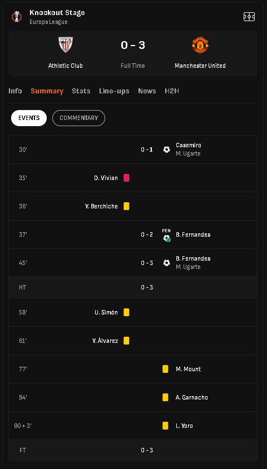Select the EVENTS toggle pill
This screenshot has width=267, height=469.
click(29, 118)
